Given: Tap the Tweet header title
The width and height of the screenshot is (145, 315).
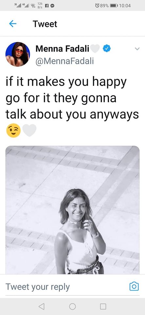Looking at the screenshot, I should coord(45,24).
